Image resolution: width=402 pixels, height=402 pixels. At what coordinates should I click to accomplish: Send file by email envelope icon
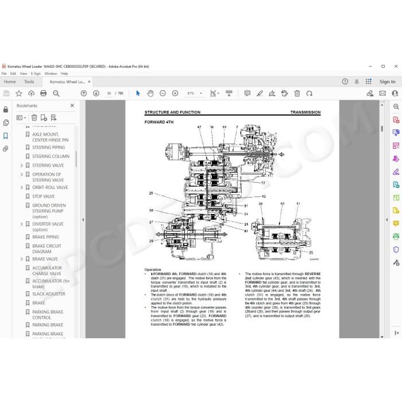382,94
